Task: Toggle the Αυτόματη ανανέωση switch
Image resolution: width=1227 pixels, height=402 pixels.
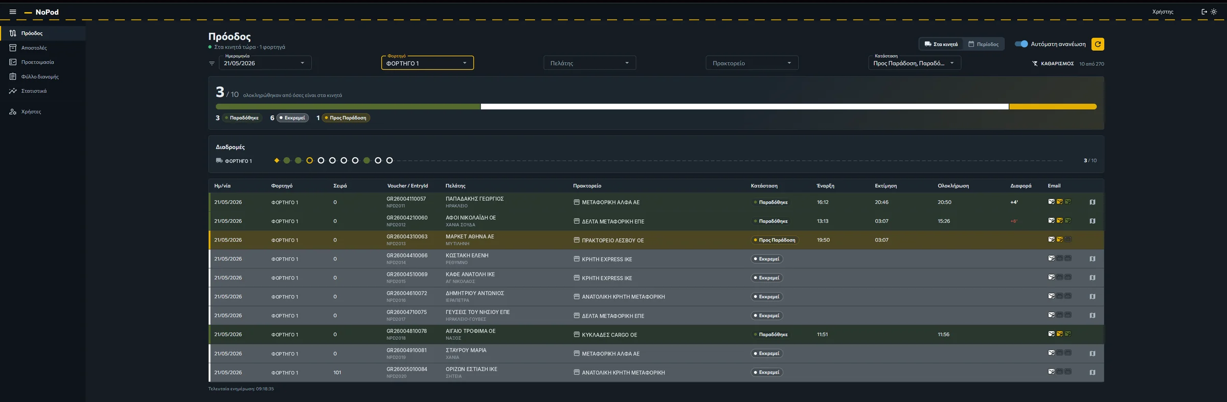Action: point(1021,44)
